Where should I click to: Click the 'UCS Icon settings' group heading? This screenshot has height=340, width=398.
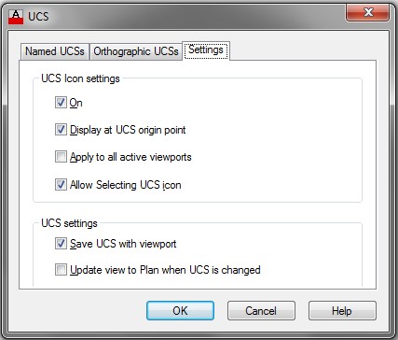[x=80, y=78]
